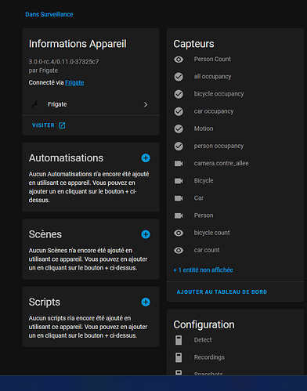Toggle the Recordings switch under Configuration

(x=179, y=357)
